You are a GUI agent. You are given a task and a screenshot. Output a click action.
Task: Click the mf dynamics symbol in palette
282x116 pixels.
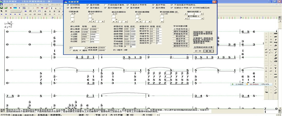(275, 49)
